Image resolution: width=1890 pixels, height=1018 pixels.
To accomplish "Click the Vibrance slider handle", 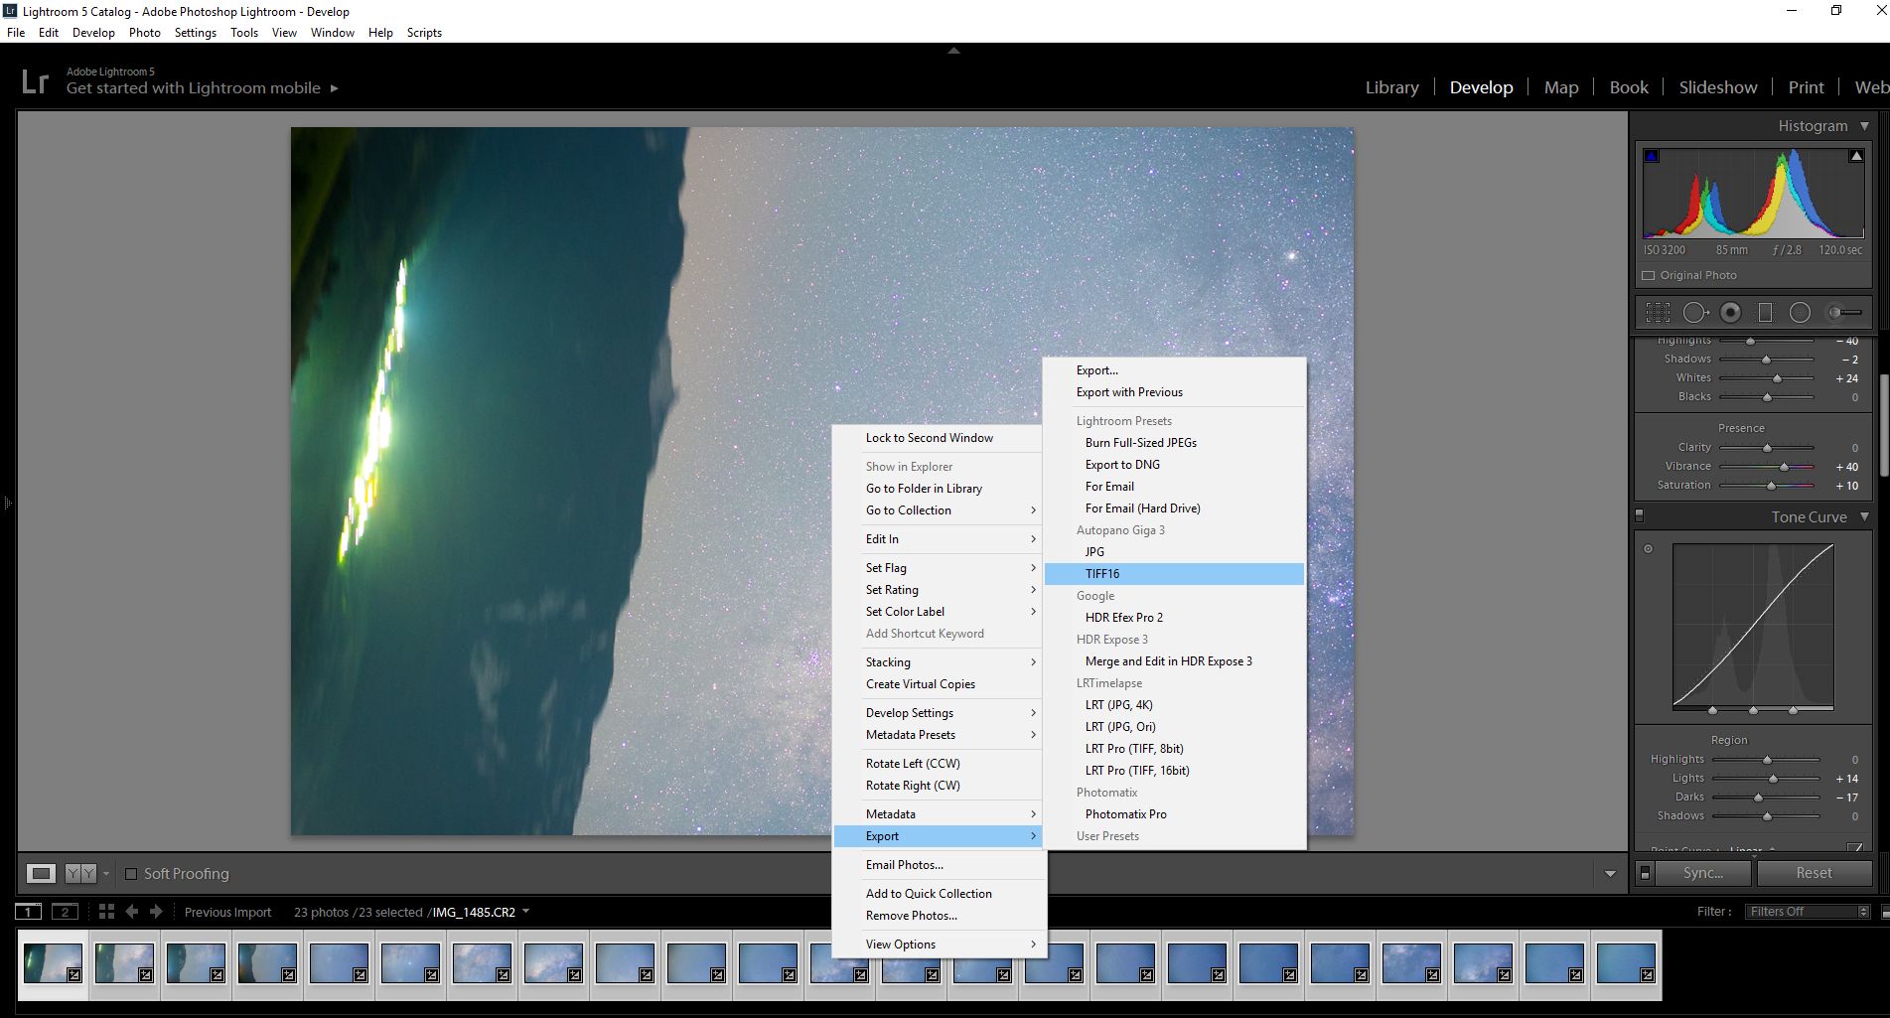I will pos(1784,467).
